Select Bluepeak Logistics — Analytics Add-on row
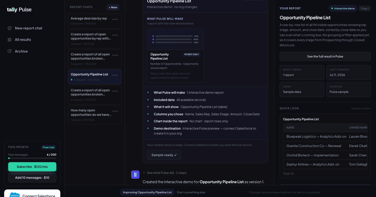The height and width of the screenshot is (197, 376). (325, 136)
